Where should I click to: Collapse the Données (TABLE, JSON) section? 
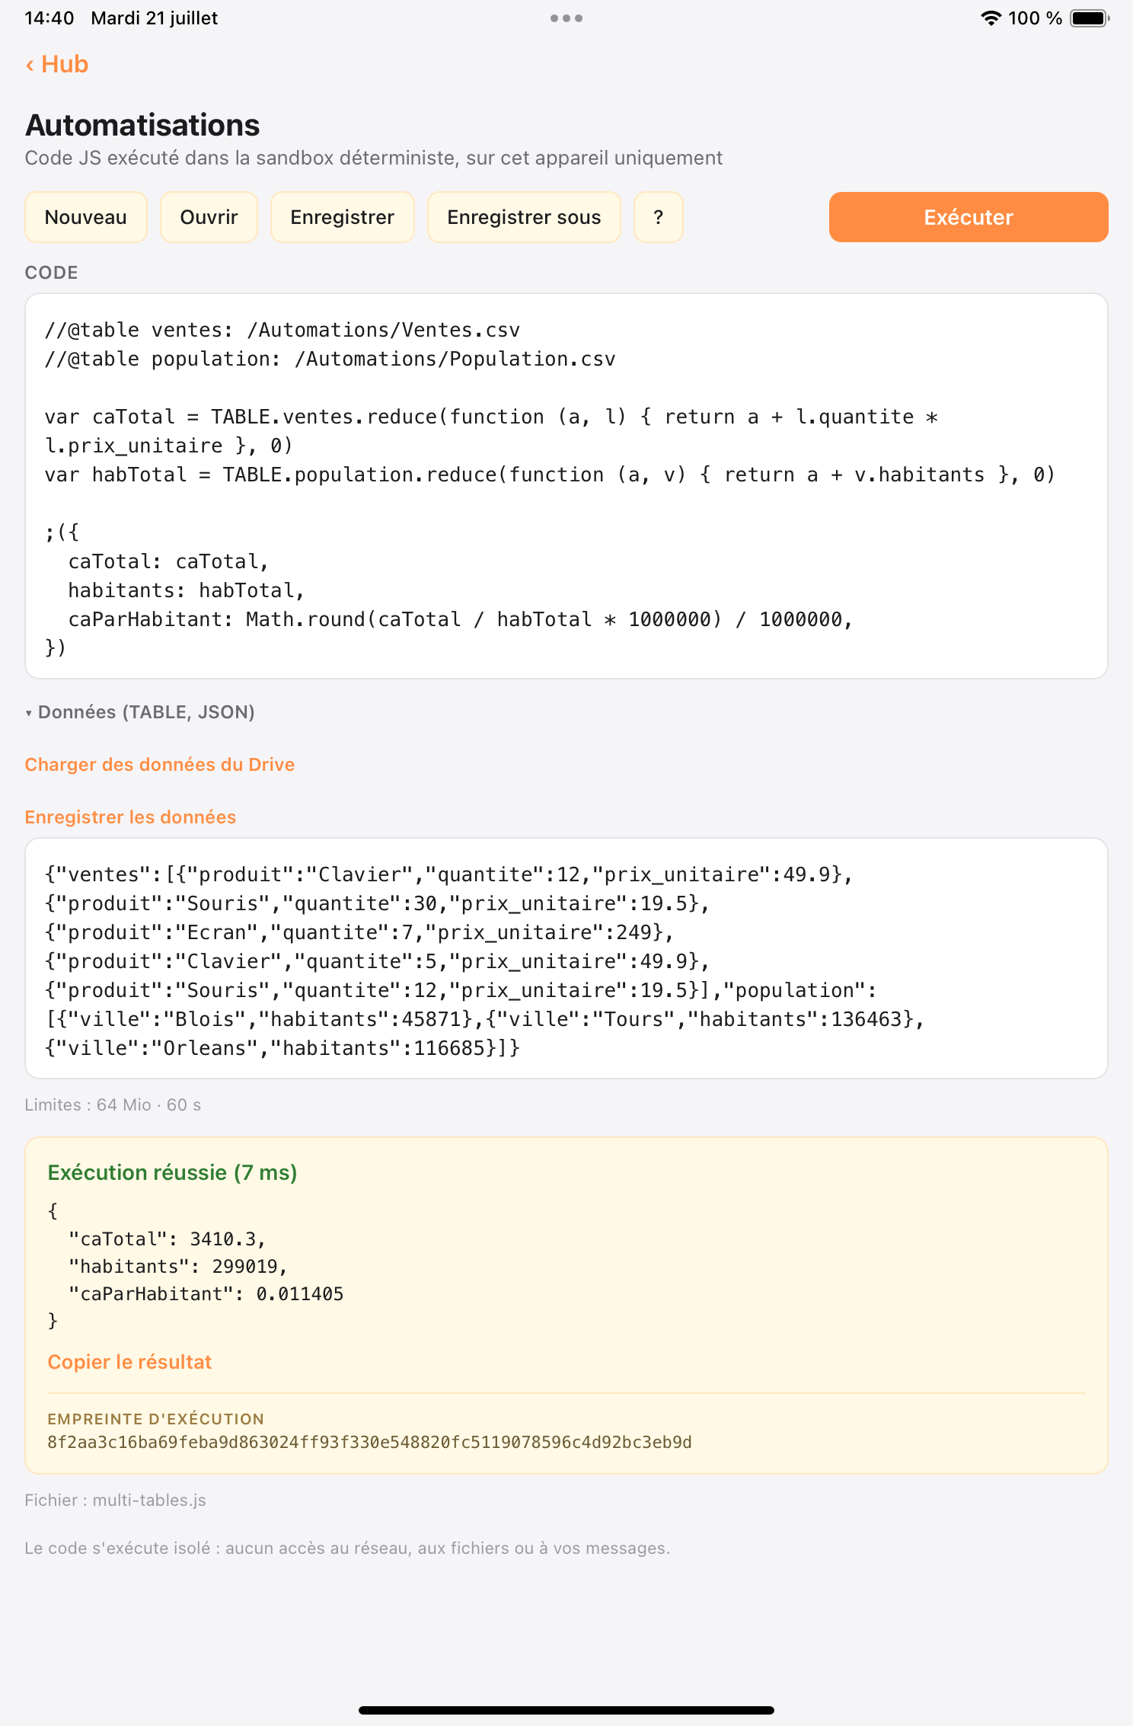(x=140, y=712)
